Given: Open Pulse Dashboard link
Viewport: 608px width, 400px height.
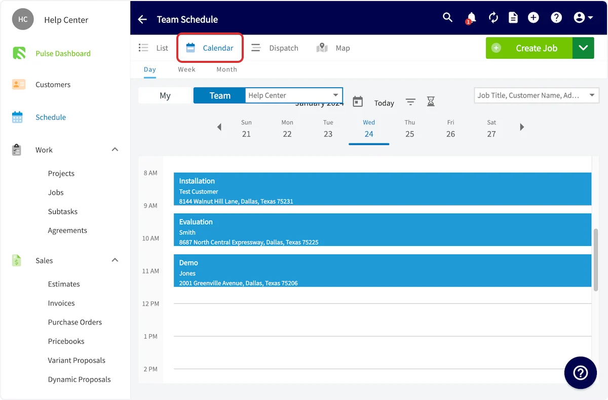Looking at the screenshot, I should pyautogui.click(x=63, y=53).
